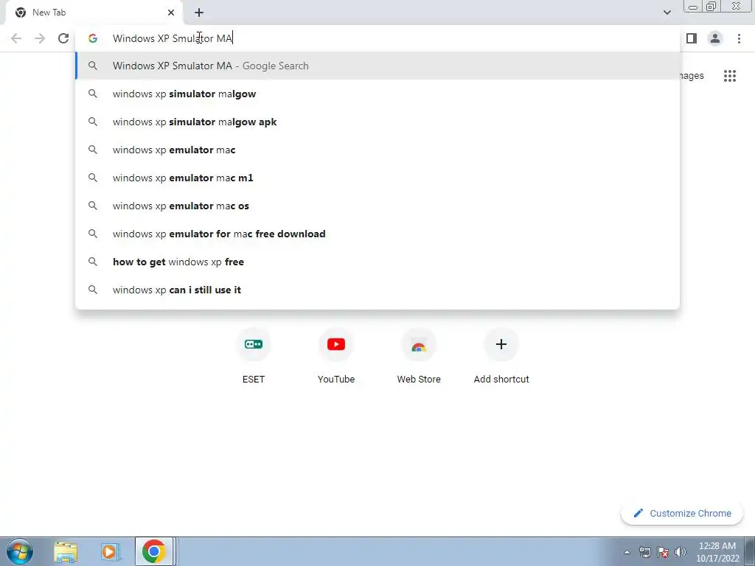Click the forward navigation arrow
Screen dimensions: 755x566
click(40, 38)
